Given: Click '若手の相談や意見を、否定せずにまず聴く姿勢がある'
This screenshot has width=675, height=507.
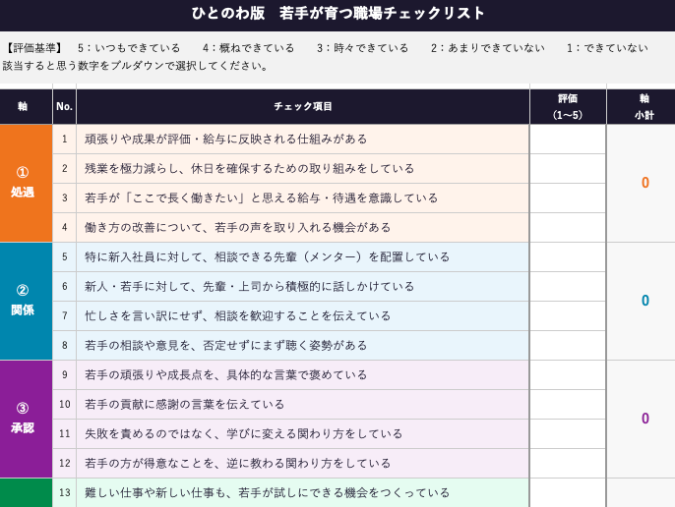Looking at the screenshot, I should (226, 345).
